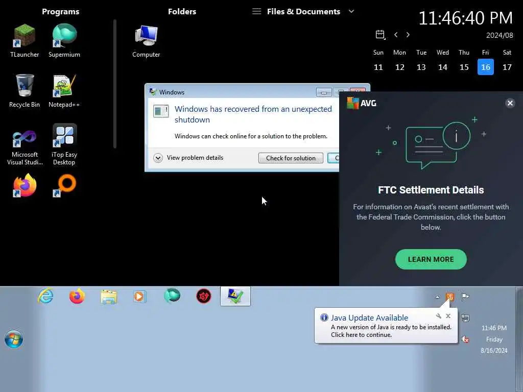The image size is (523, 392).
Task: Click the muted volume tray icon
Action: click(x=465, y=339)
